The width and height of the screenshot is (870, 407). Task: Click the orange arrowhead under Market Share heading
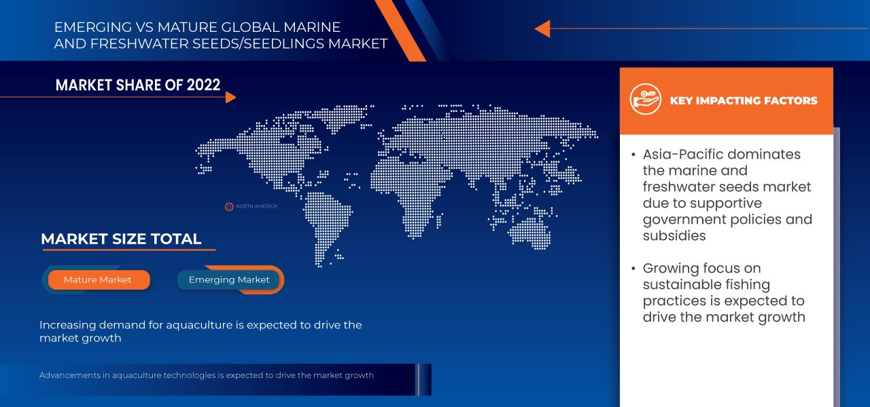(230, 98)
